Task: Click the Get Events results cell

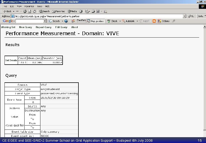Action: click(x=11, y=60)
